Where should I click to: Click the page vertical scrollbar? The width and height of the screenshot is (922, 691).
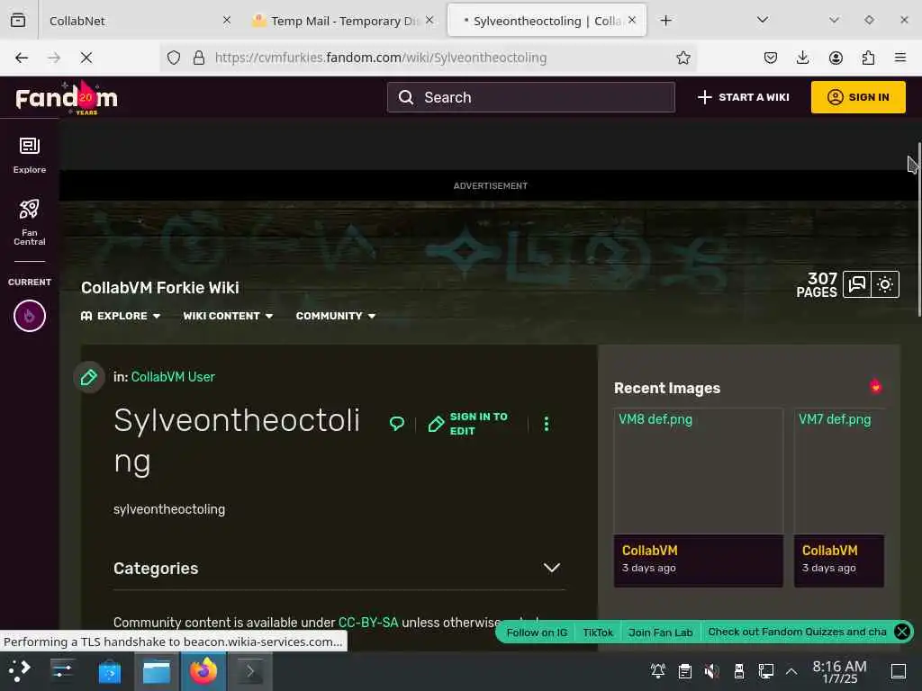pyautogui.click(x=919, y=229)
